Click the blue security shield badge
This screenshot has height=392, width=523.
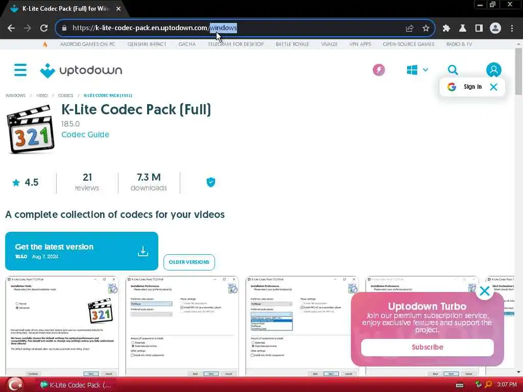coord(211,182)
